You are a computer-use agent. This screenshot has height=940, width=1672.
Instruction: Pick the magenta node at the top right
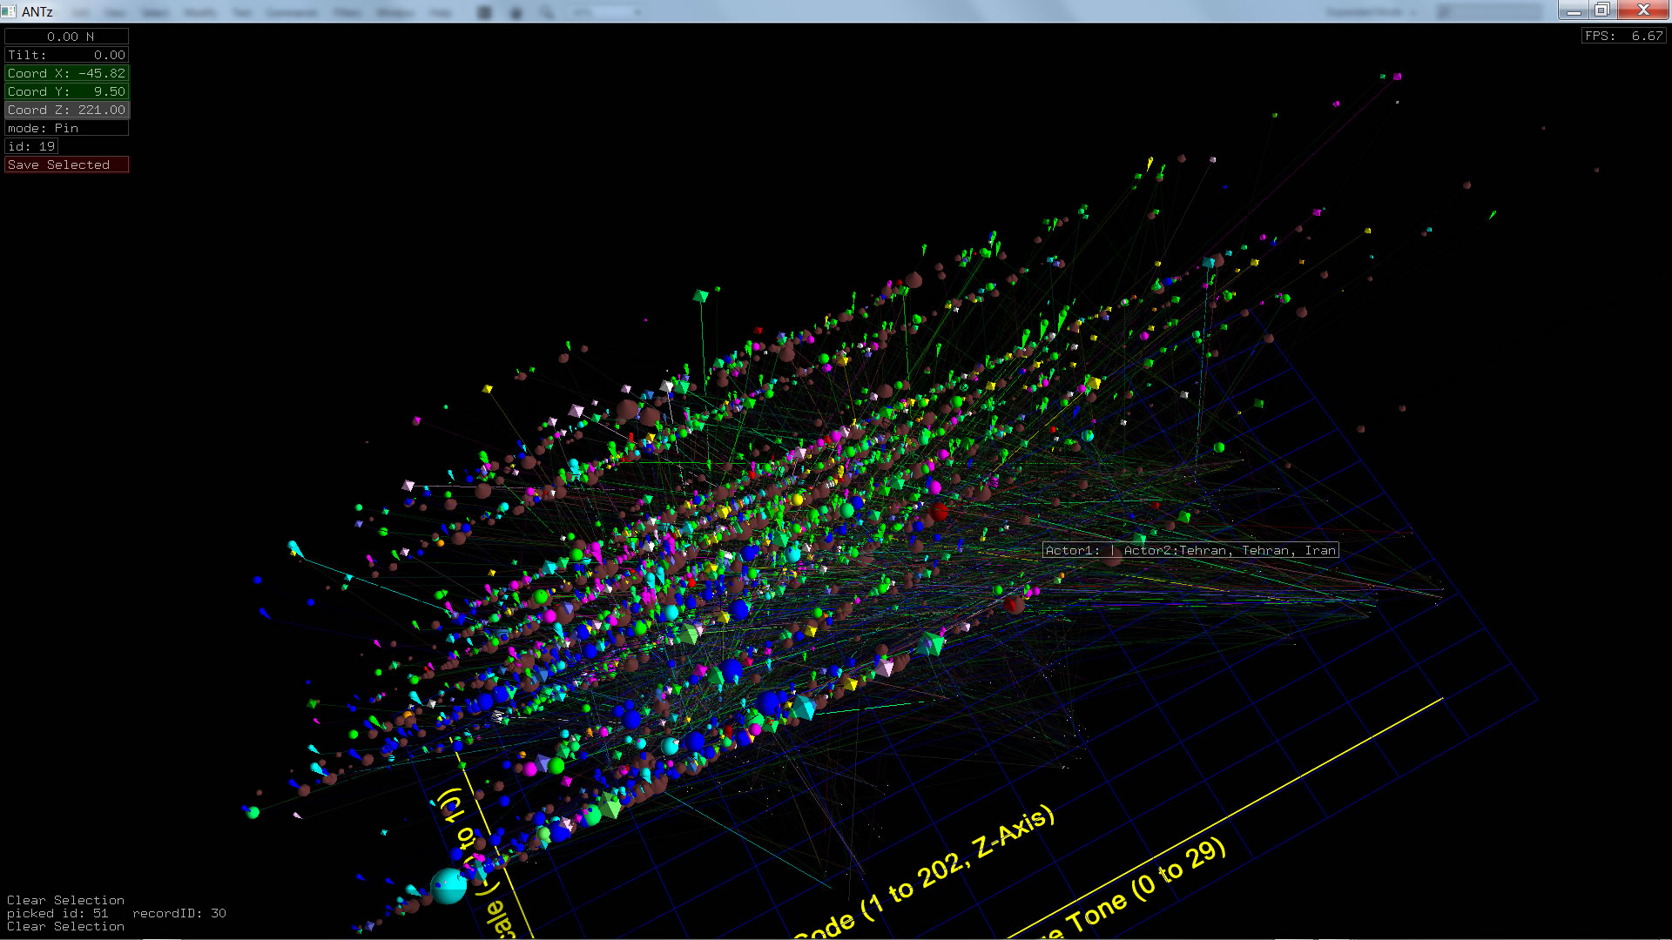[1397, 77]
